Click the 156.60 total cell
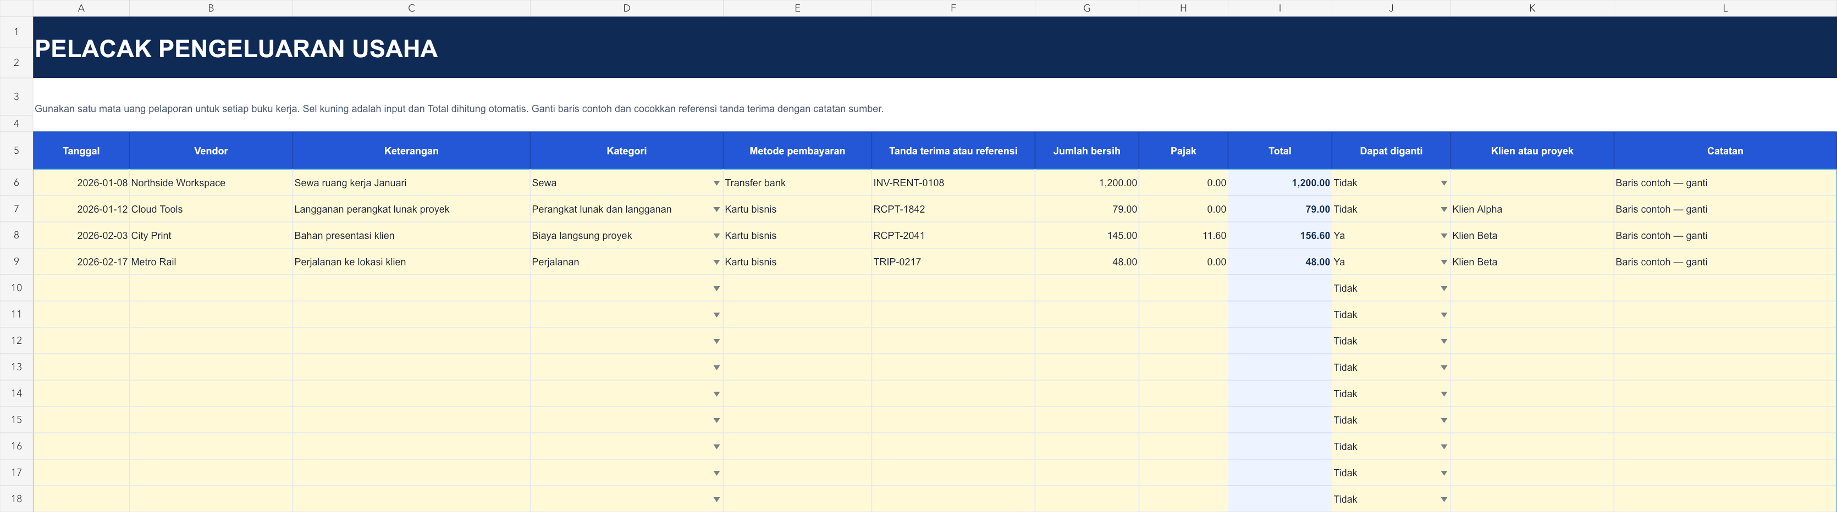 1279,236
